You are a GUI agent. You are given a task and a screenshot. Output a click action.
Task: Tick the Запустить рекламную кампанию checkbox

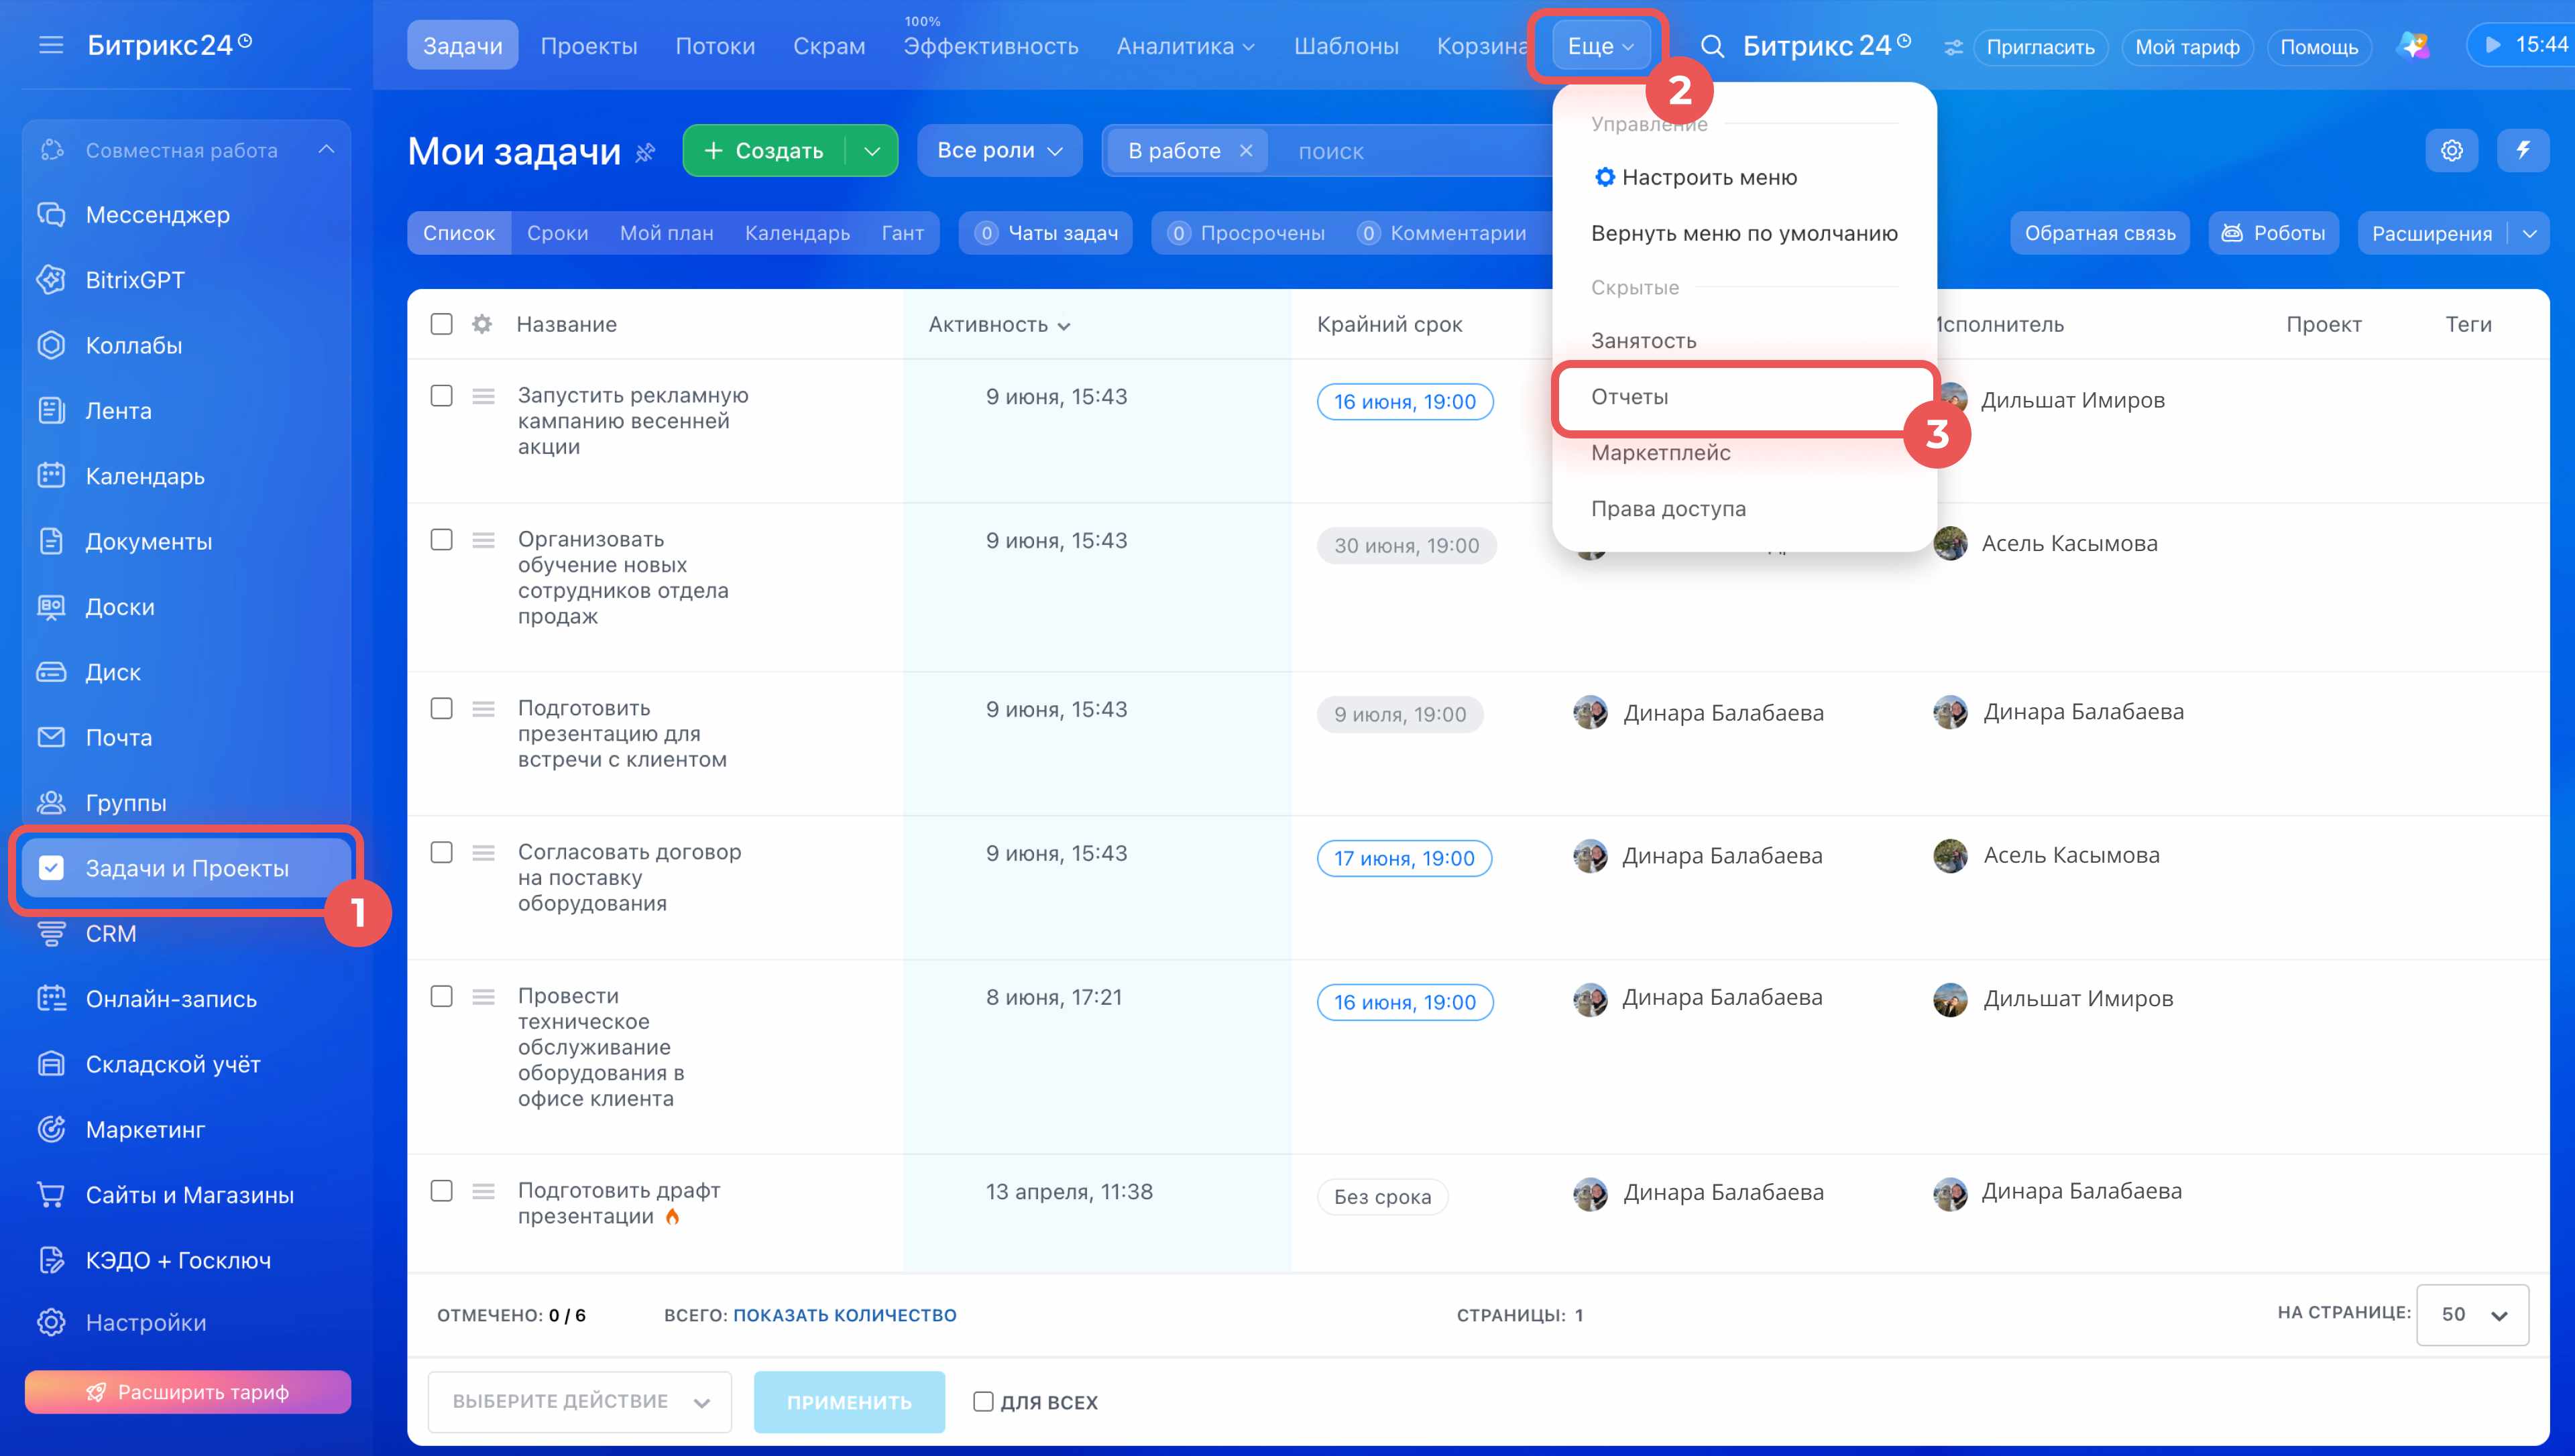pyautogui.click(x=441, y=396)
